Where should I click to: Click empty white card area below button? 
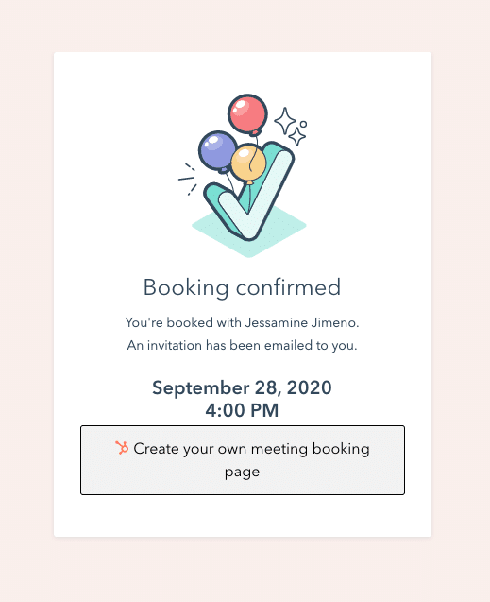point(243,516)
